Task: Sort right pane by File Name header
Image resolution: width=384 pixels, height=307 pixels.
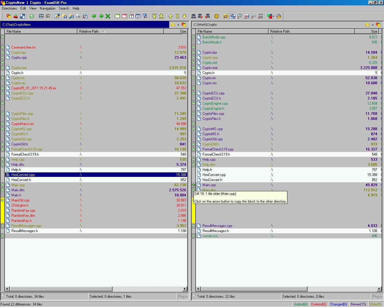Action: [x=232, y=31]
